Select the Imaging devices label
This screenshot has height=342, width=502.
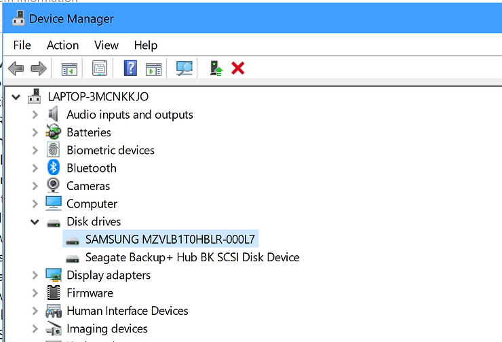point(107,329)
